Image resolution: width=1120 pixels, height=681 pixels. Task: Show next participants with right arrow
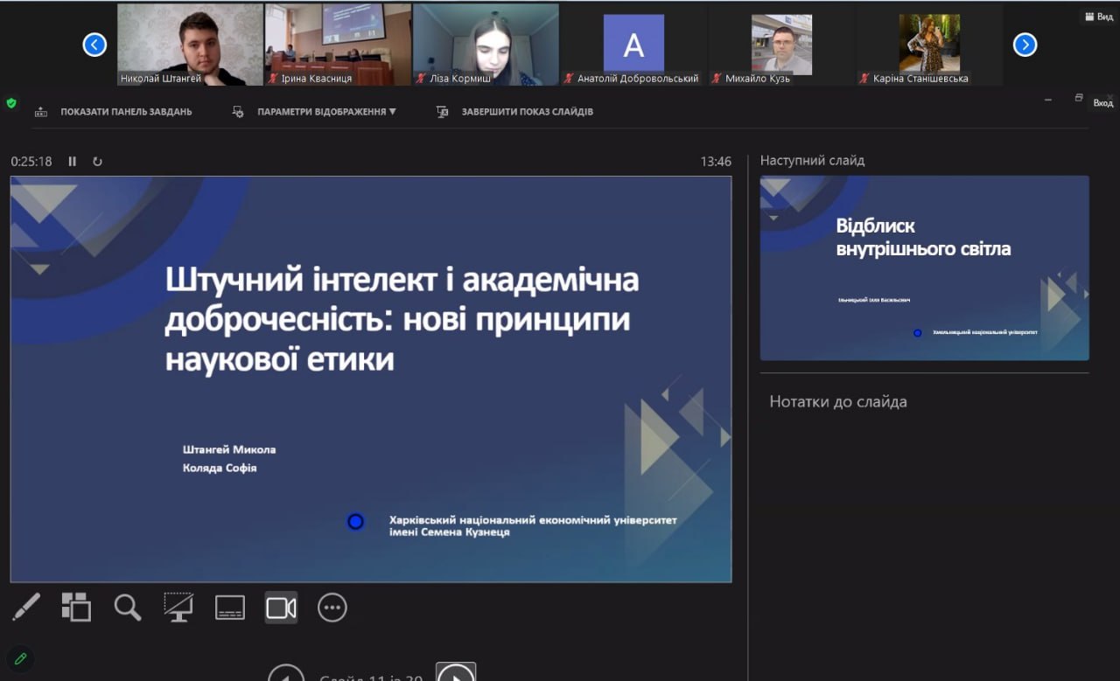[1025, 45]
